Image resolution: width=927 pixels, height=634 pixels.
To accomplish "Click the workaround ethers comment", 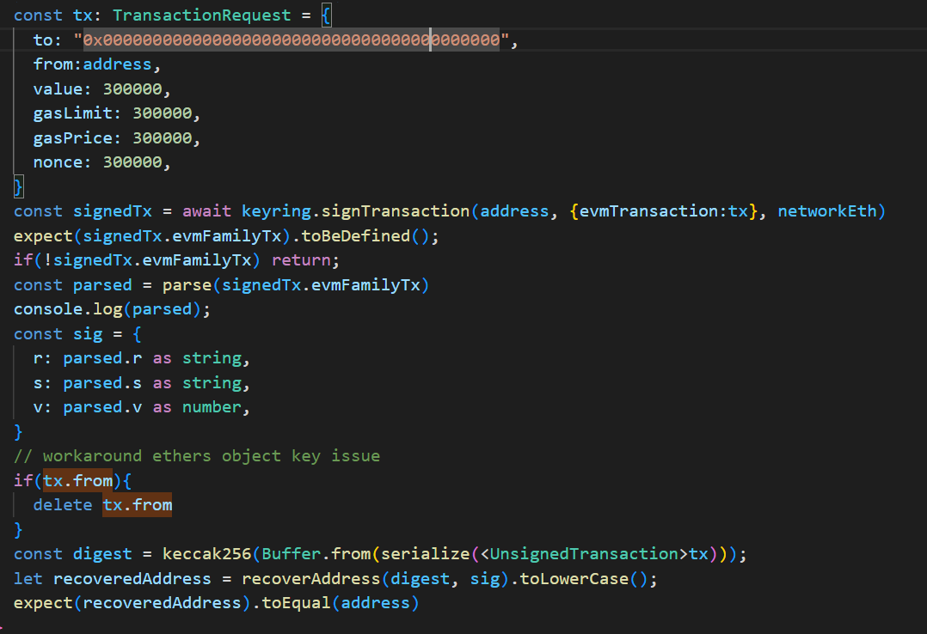I will point(197,456).
